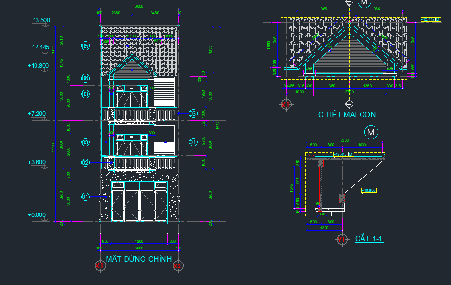Select the 02 callout bubble at the balcony
Image resolution: width=451 pixels, height=285 pixels.
click(85, 163)
